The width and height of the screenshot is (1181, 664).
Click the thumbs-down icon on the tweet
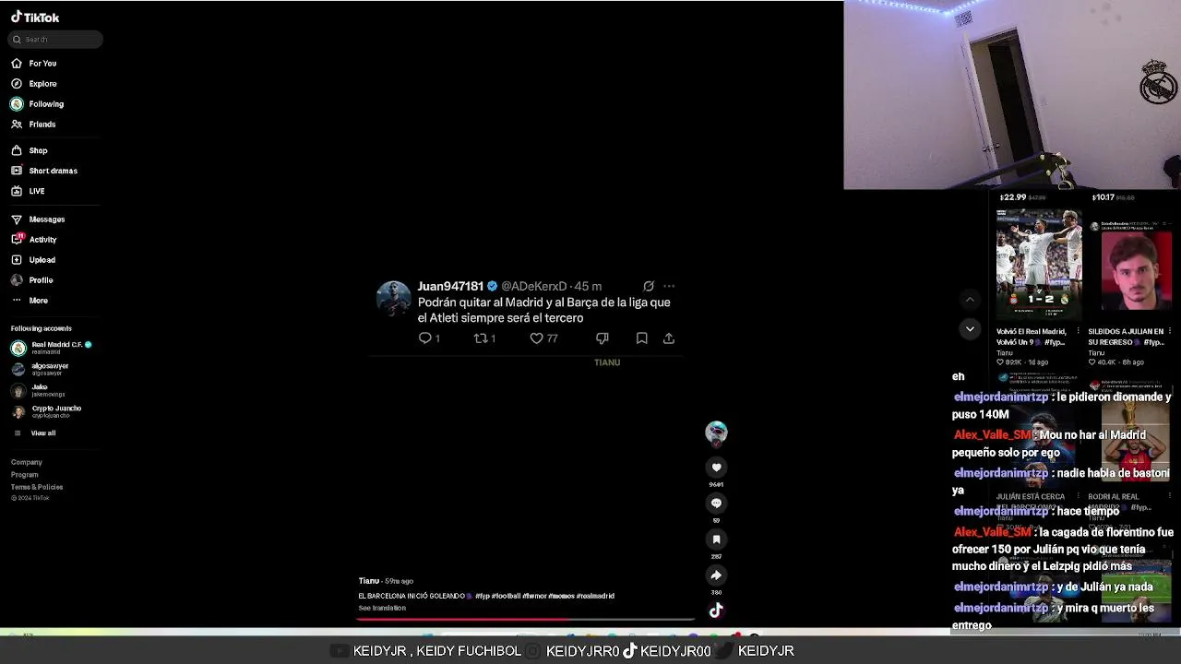(x=602, y=338)
